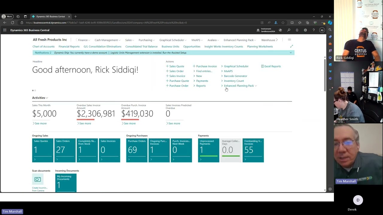This screenshot has height=215, width=383.
Task: Open the help question mark icon
Action: (314, 30)
